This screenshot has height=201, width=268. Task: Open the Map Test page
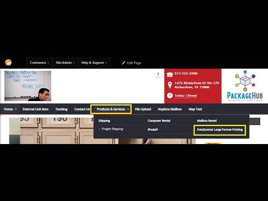tap(195, 109)
